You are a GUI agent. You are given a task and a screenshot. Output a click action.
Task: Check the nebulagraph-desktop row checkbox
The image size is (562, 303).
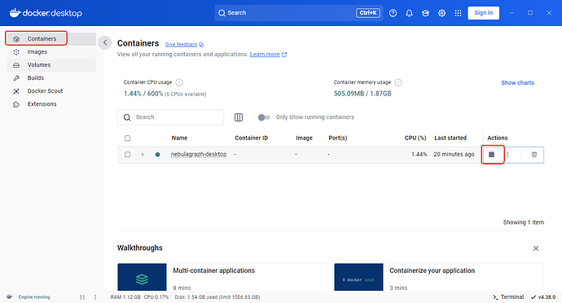click(x=128, y=155)
